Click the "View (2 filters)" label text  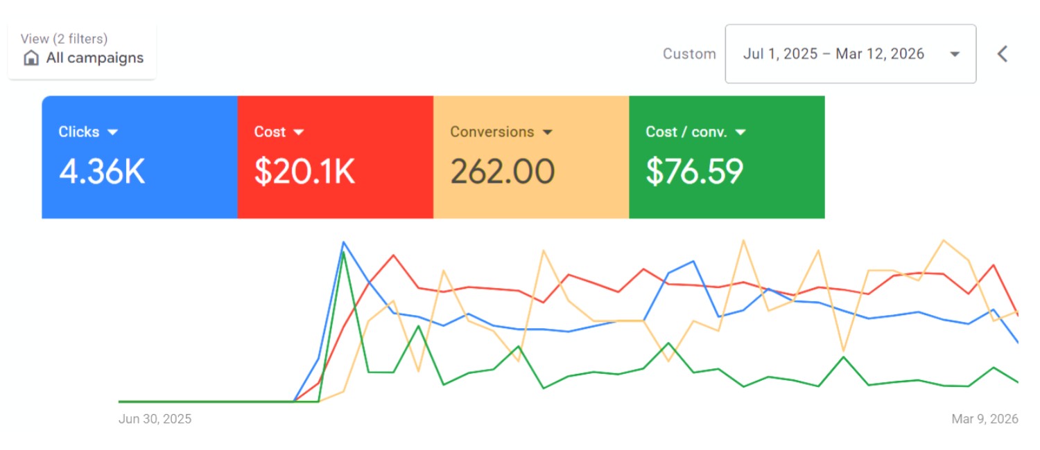coord(64,39)
